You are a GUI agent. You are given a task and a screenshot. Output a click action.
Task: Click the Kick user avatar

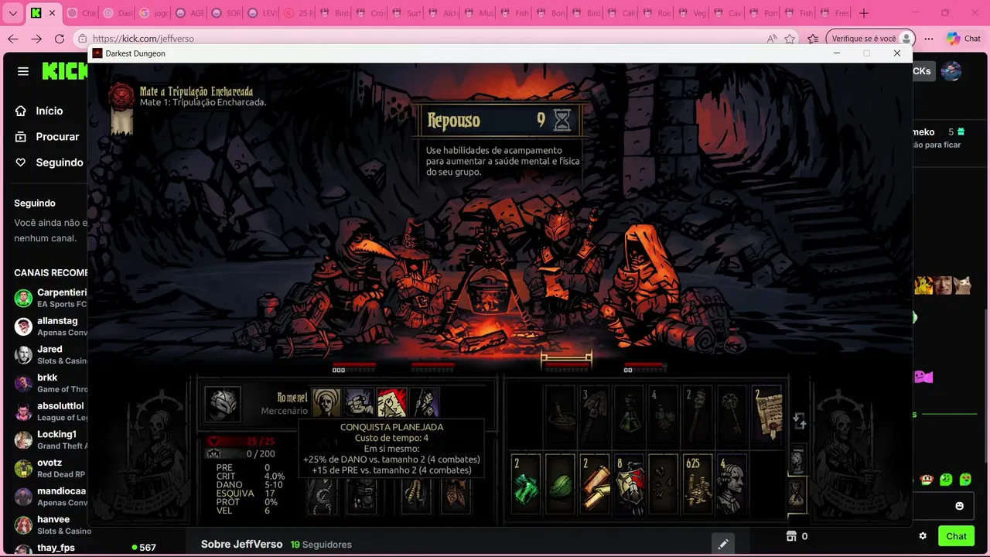point(951,71)
